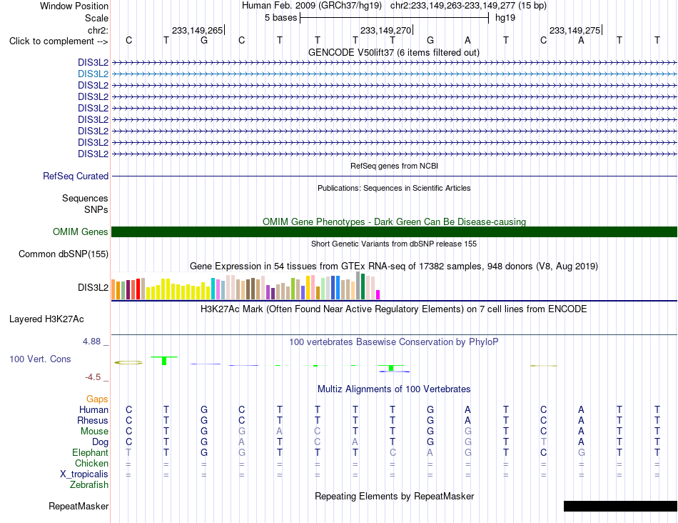
Task: Click the 'H3K27Ac Mark' ENCODE title
Action: coord(394,309)
